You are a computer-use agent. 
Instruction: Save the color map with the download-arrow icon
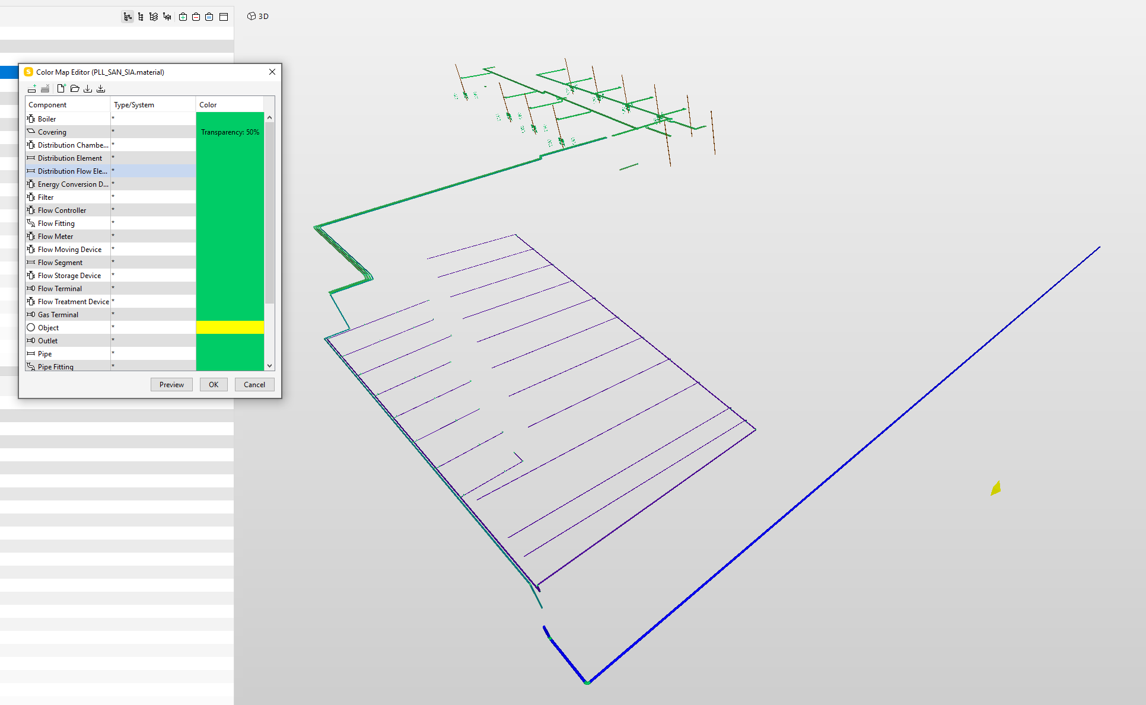pyautogui.click(x=88, y=88)
